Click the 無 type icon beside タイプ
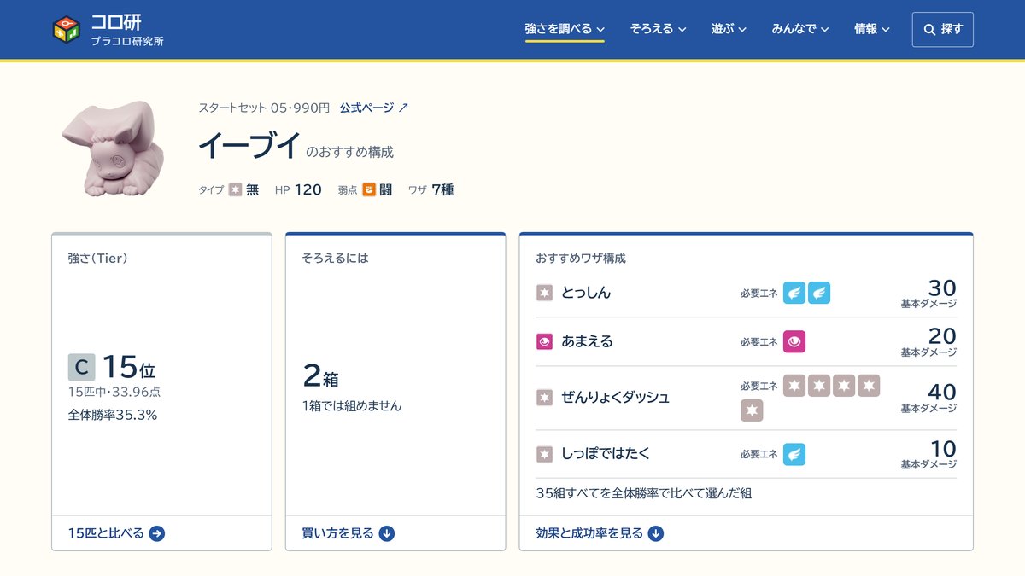Viewport: 1025px width, 576px height. tap(235, 189)
